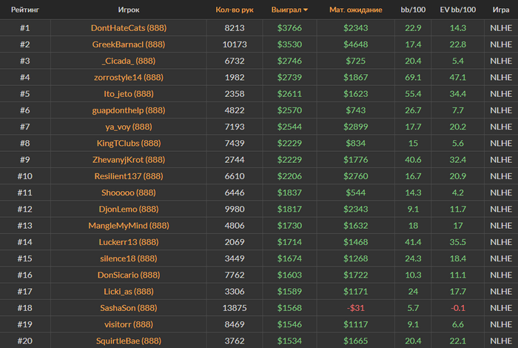Open GreekBarnacl (888) player link
The image size is (518, 348).
[129, 44]
